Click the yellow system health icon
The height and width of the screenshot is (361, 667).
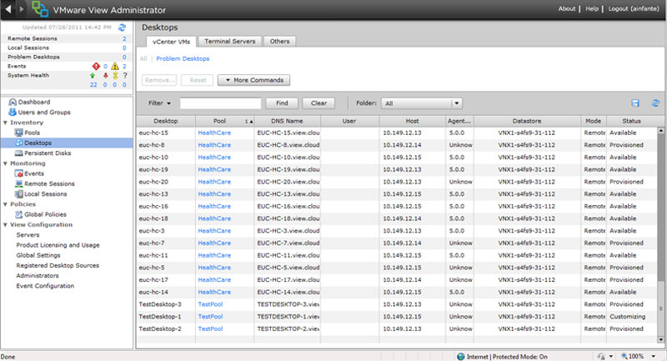click(x=115, y=75)
